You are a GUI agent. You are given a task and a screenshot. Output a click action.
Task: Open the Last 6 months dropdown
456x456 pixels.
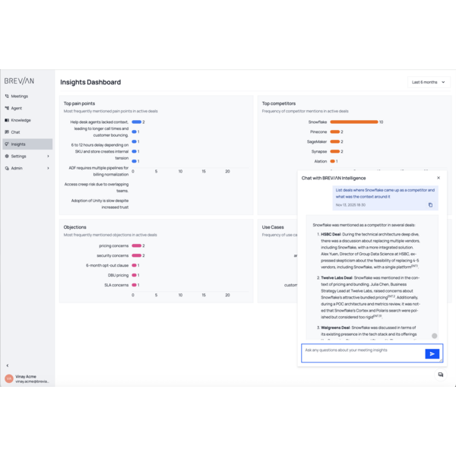coord(429,82)
